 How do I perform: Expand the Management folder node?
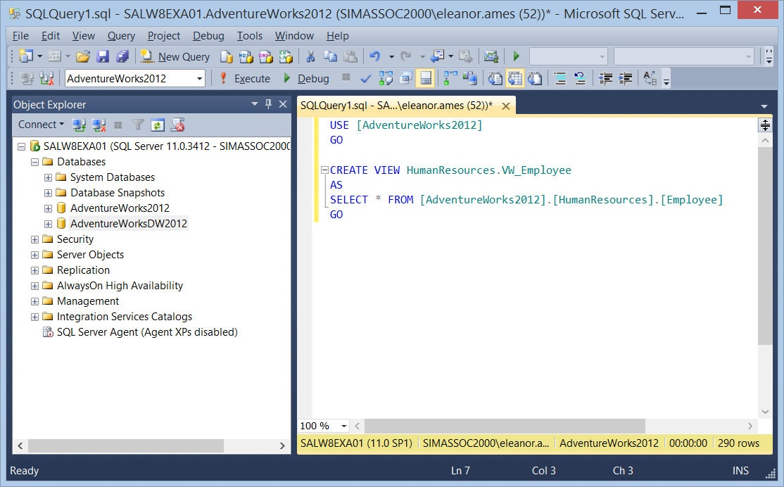click(x=34, y=301)
